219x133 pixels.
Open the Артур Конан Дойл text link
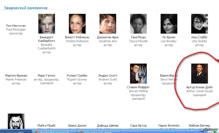click(x=199, y=87)
